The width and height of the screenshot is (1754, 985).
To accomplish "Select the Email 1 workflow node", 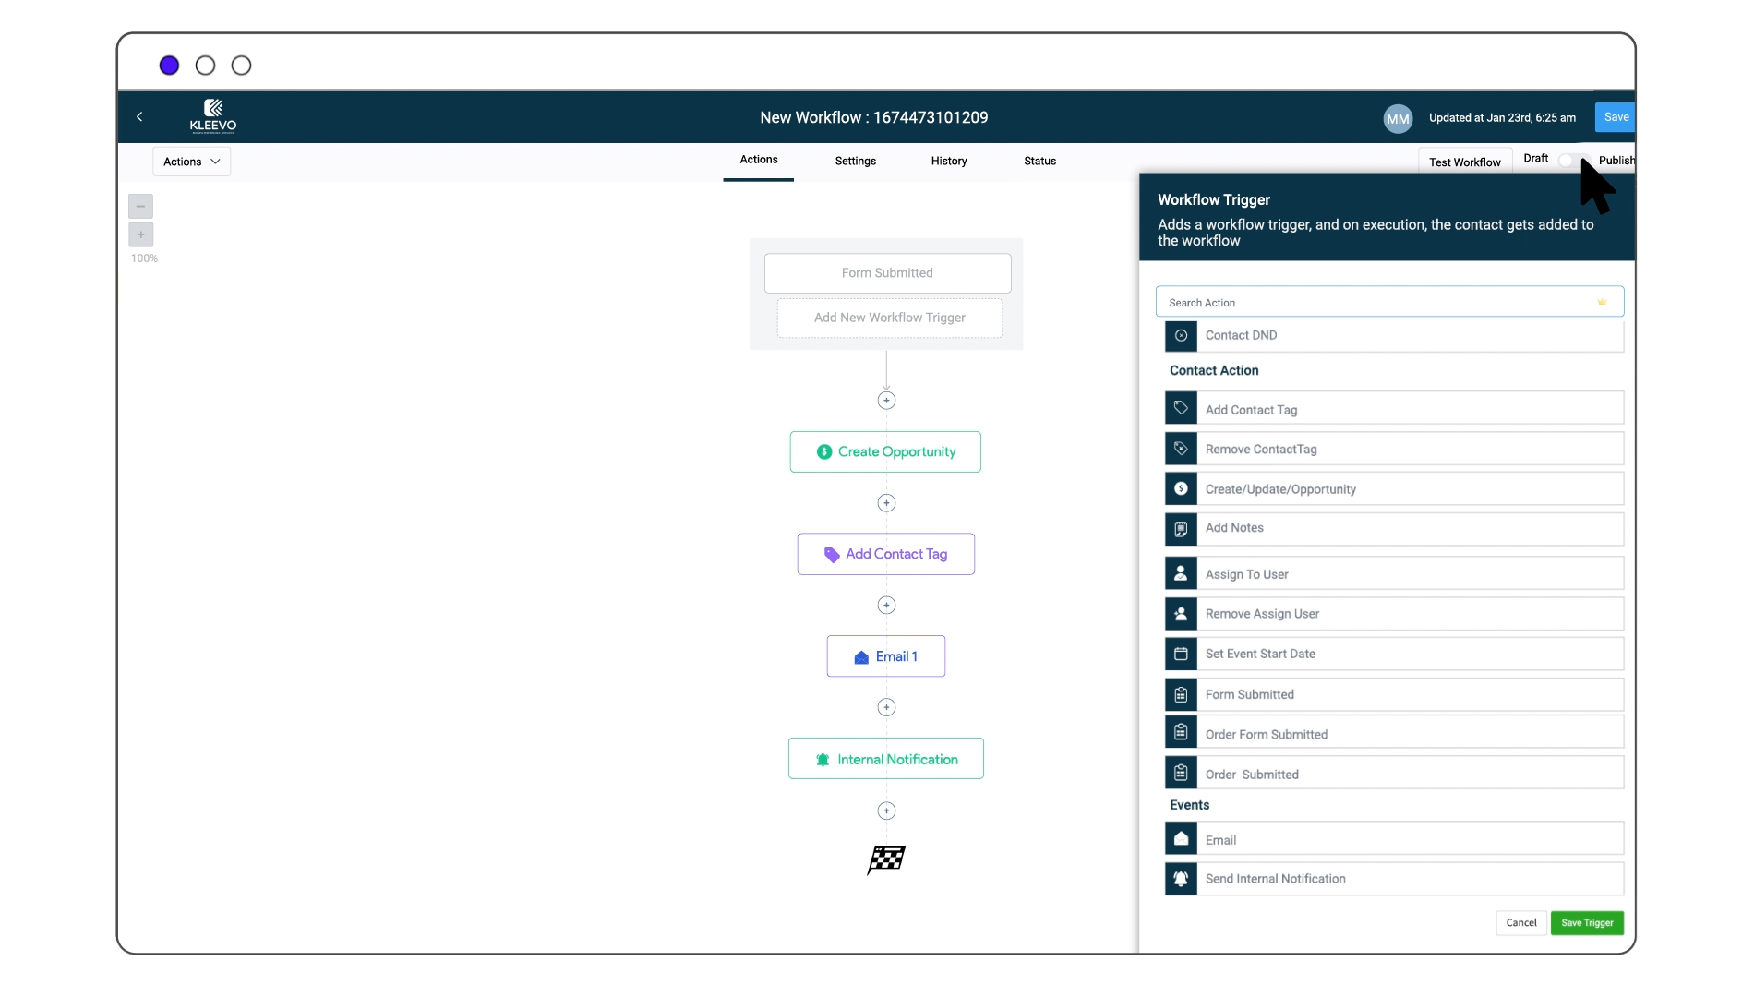I will [886, 656].
